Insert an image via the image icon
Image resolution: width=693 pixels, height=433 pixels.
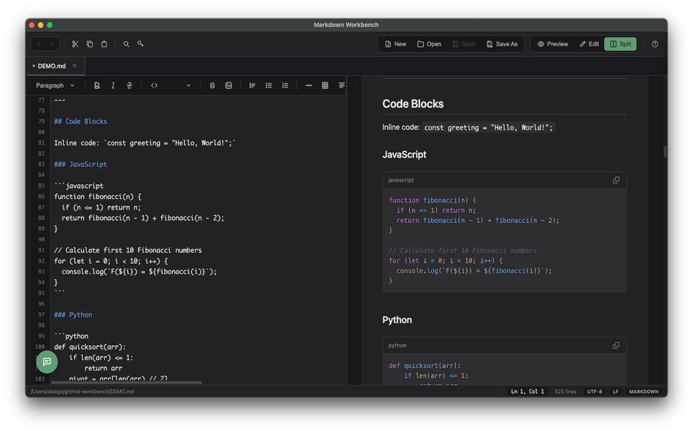[x=228, y=85]
